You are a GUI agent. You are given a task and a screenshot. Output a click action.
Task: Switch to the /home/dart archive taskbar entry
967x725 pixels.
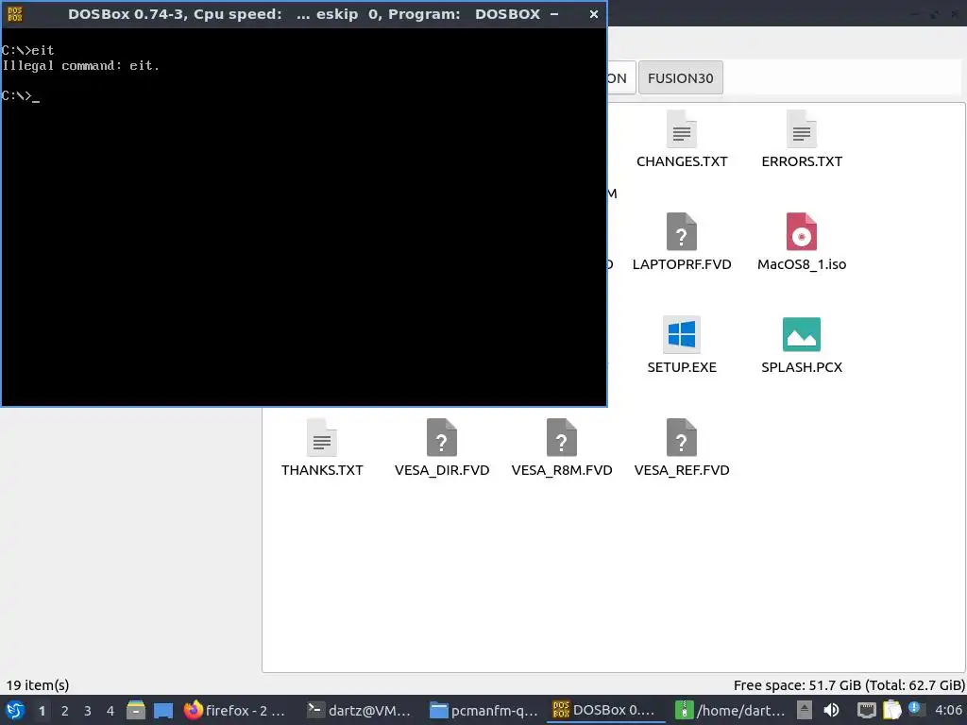tap(728, 711)
